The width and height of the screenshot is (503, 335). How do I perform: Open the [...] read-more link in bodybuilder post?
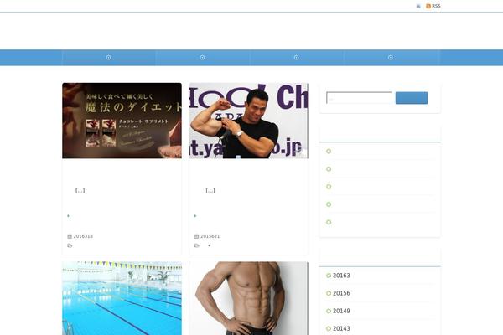tap(210, 191)
